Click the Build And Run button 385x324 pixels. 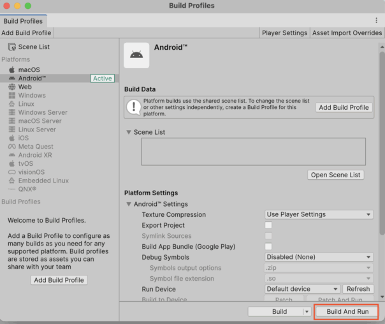(x=347, y=312)
